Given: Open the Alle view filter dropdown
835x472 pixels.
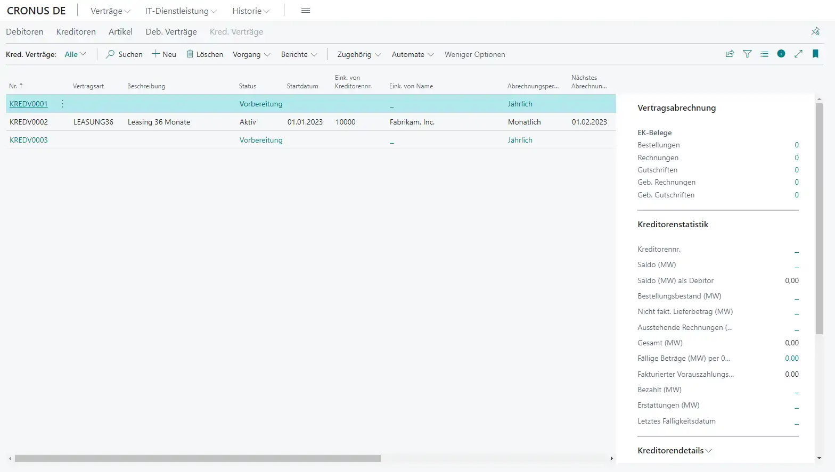Looking at the screenshot, I should pyautogui.click(x=75, y=54).
